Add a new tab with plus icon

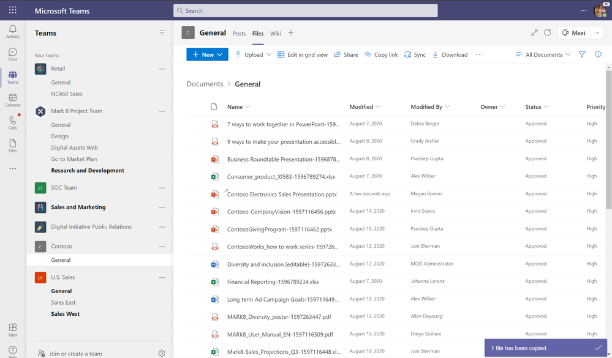pos(291,33)
